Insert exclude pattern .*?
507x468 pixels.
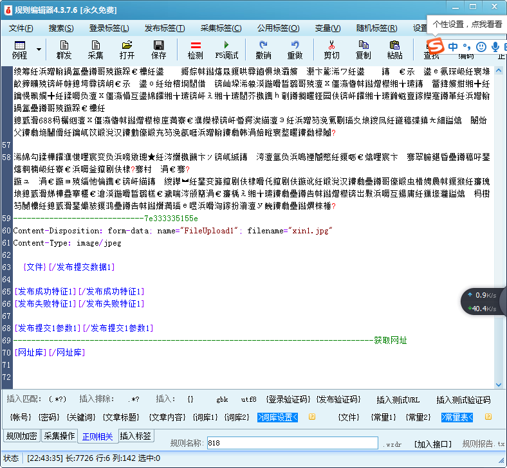(x=134, y=399)
